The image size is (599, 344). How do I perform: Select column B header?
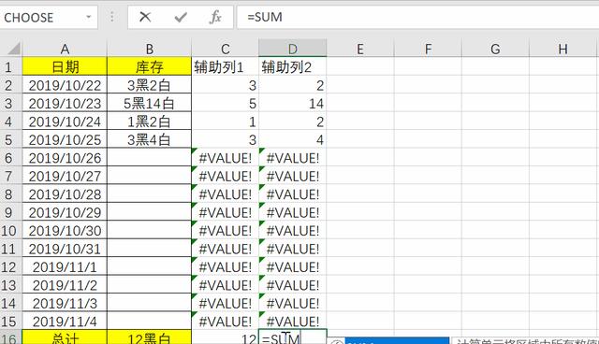(x=150, y=49)
